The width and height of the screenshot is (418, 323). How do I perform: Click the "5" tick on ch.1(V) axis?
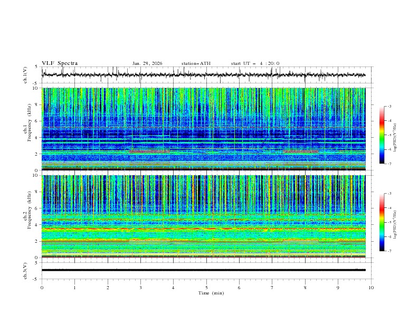37,66
